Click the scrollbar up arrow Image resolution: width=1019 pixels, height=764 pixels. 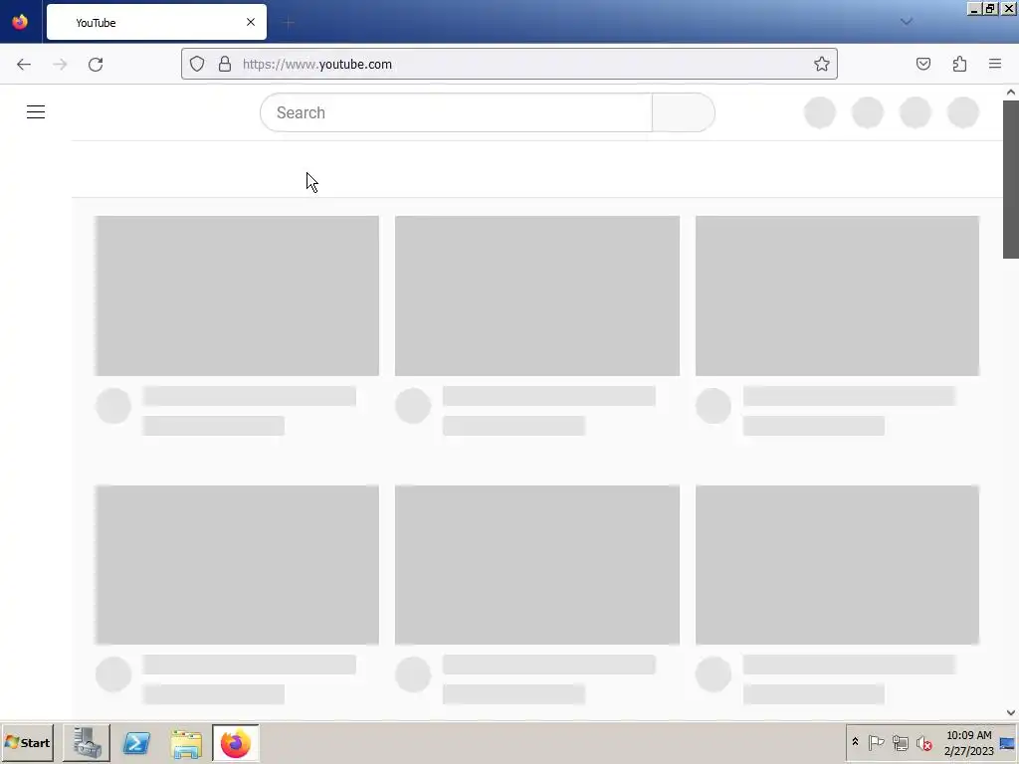(1011, 93)
